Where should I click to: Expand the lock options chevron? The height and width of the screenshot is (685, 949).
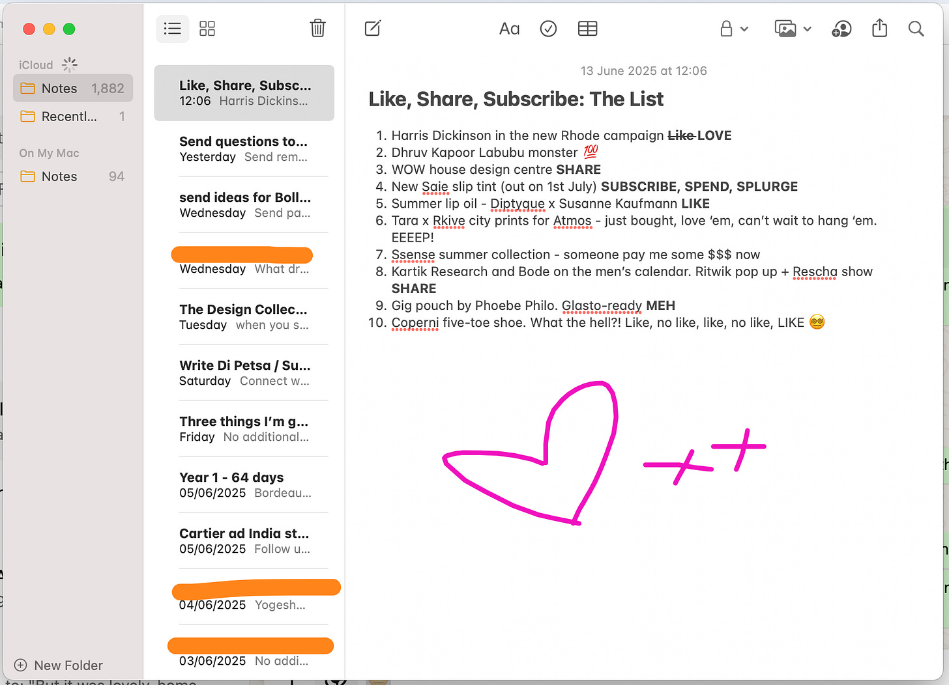click(x=744, y=29)
